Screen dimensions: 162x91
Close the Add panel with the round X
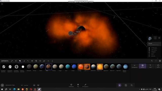point(160,61)
